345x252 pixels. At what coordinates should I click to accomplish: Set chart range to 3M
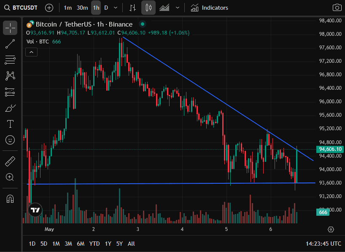tap(68, 244)
